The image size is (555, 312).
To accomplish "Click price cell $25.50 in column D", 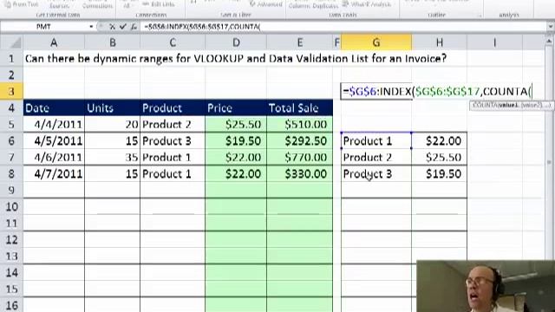I will [x=236, y=125].
